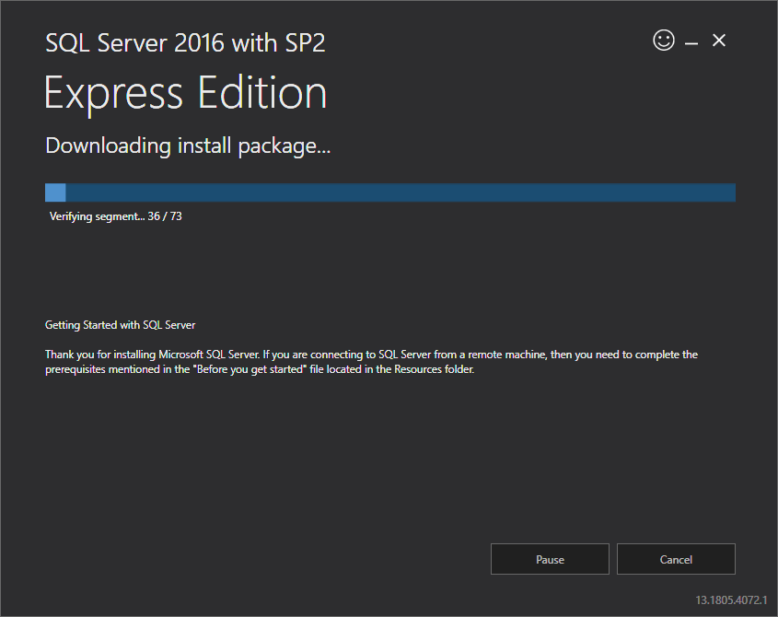Close the SQL Server installer window
The width and height of the screenshot is (778, 617).
(x=719, y=41)
